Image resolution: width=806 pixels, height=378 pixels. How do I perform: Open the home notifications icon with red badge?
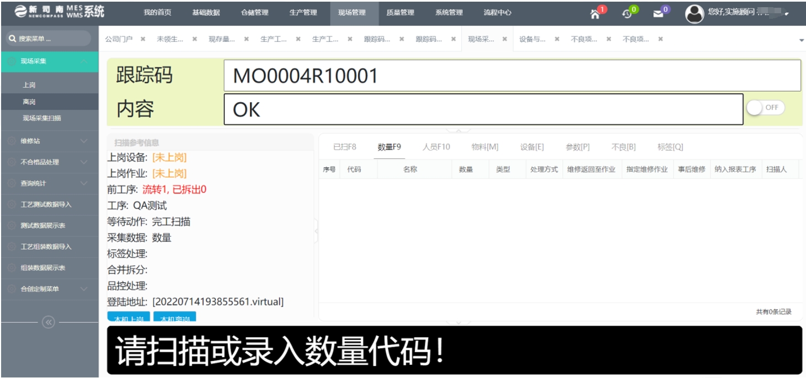(x=595, y=14)
